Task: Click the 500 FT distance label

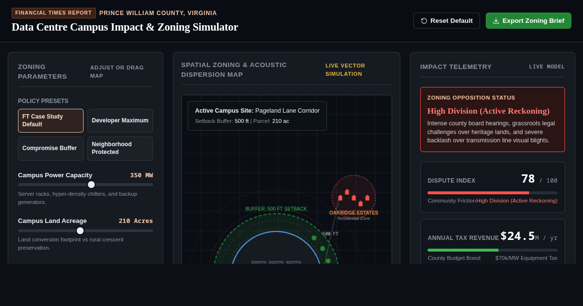Action: (x=330, y=234)
